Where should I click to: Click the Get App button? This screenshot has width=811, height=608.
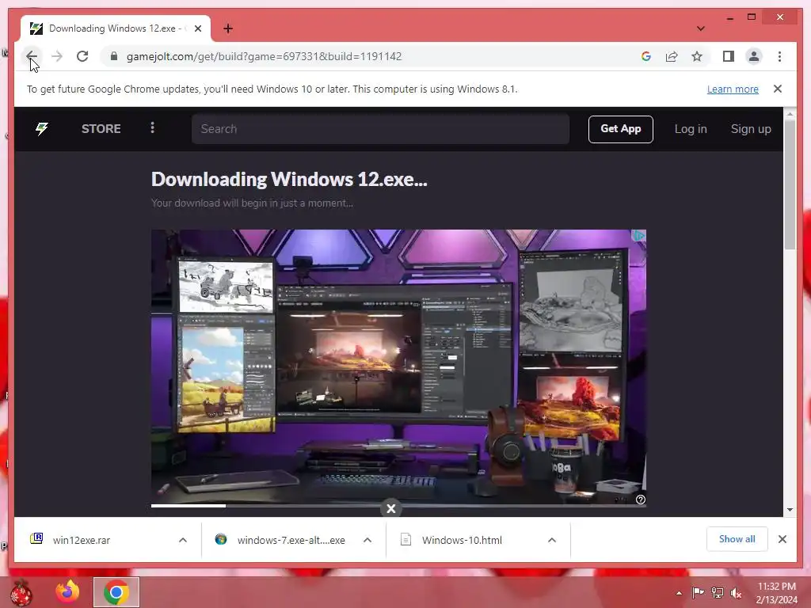621,129
